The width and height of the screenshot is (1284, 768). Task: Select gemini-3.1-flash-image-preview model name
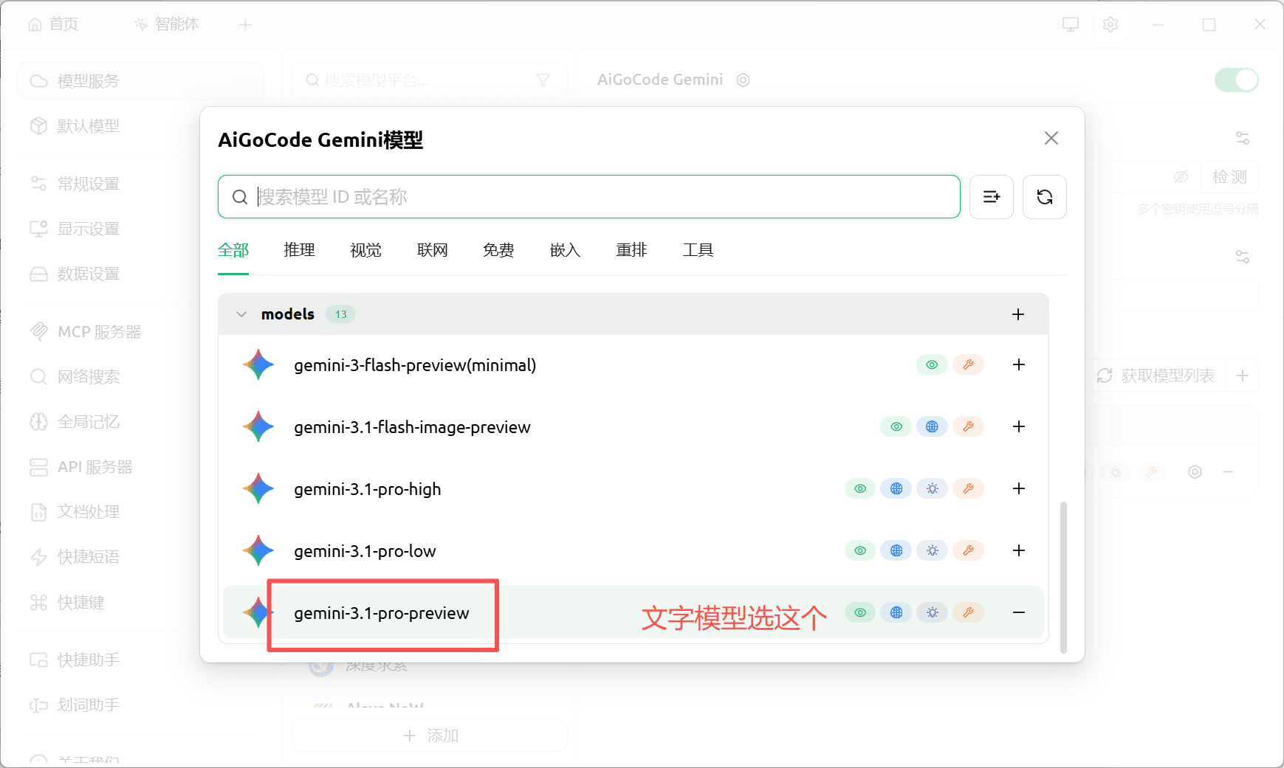(x=412, y=427)
